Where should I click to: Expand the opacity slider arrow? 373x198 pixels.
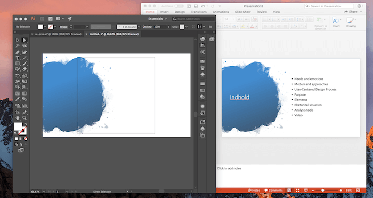[x=169, y=27]
